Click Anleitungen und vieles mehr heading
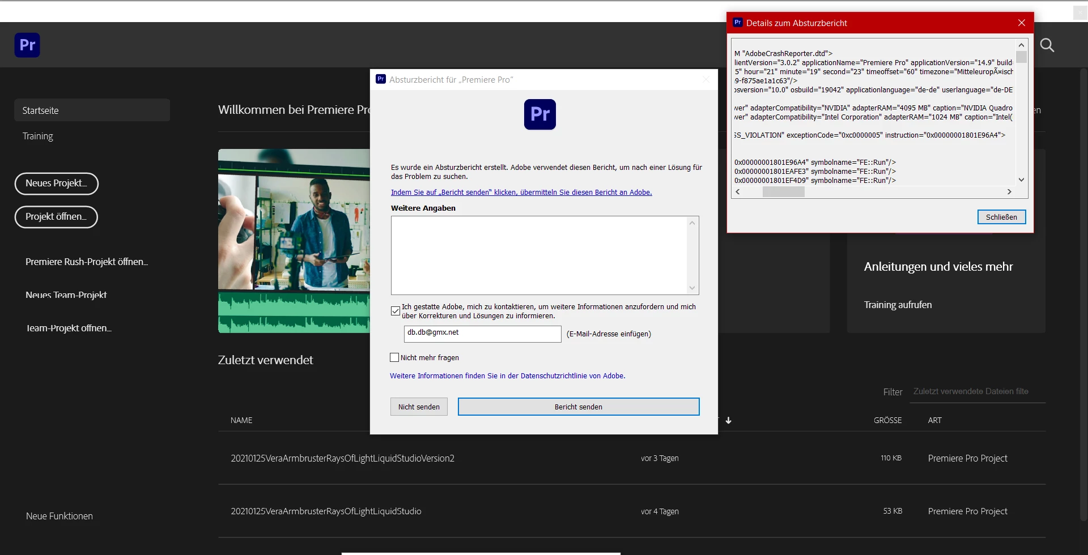1088x555 pixels. (938, 267)
